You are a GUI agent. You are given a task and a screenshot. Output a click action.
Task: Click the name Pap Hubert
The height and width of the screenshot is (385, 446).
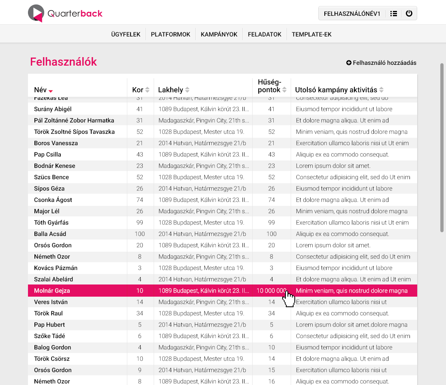click(x=49, y=325)
